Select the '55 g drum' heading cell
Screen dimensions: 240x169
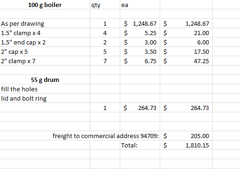coord(45,80)
